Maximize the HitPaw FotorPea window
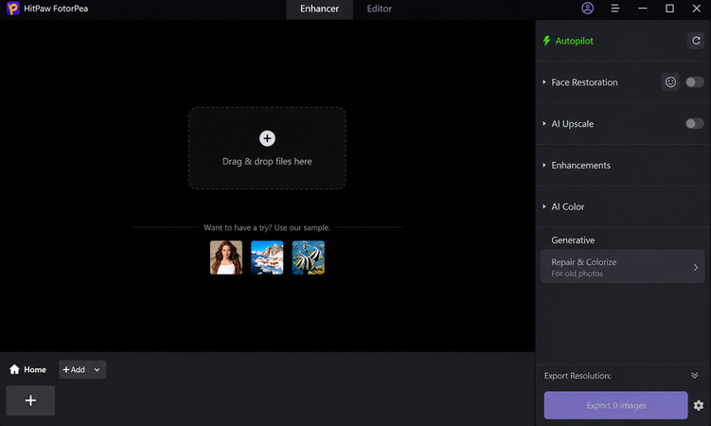This screenshot has height=426, width=711. pos(669,9)
